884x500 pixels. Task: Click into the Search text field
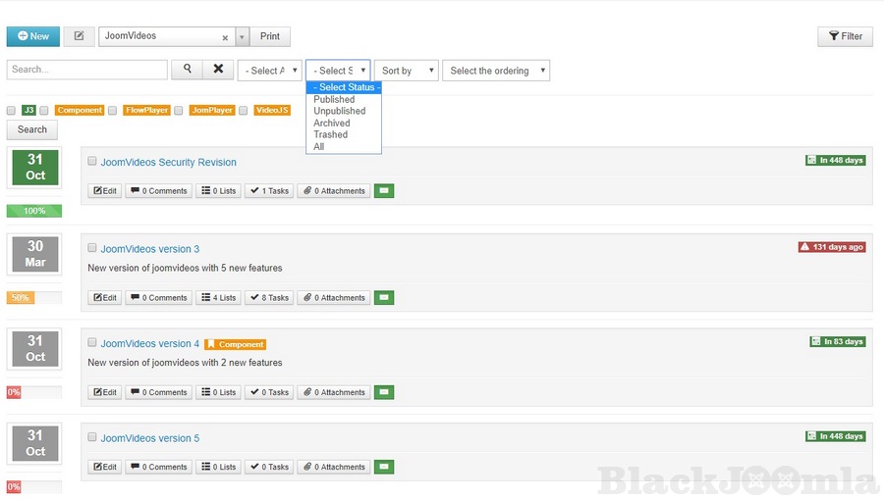86,70
